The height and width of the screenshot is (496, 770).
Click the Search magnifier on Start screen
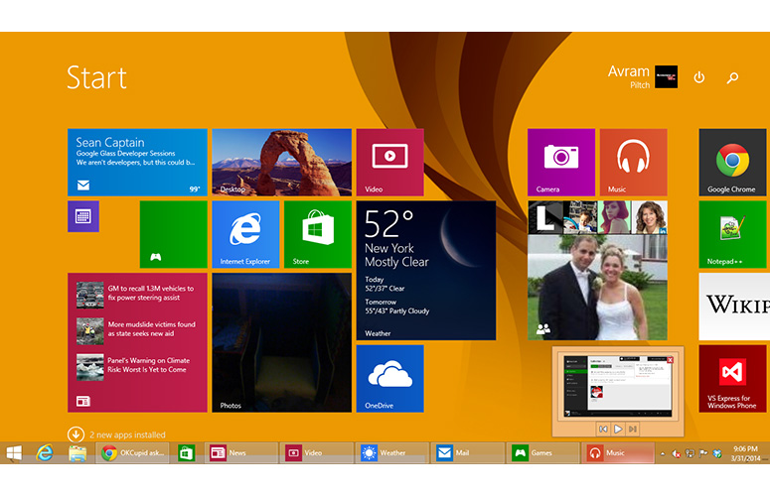[732, 77]
